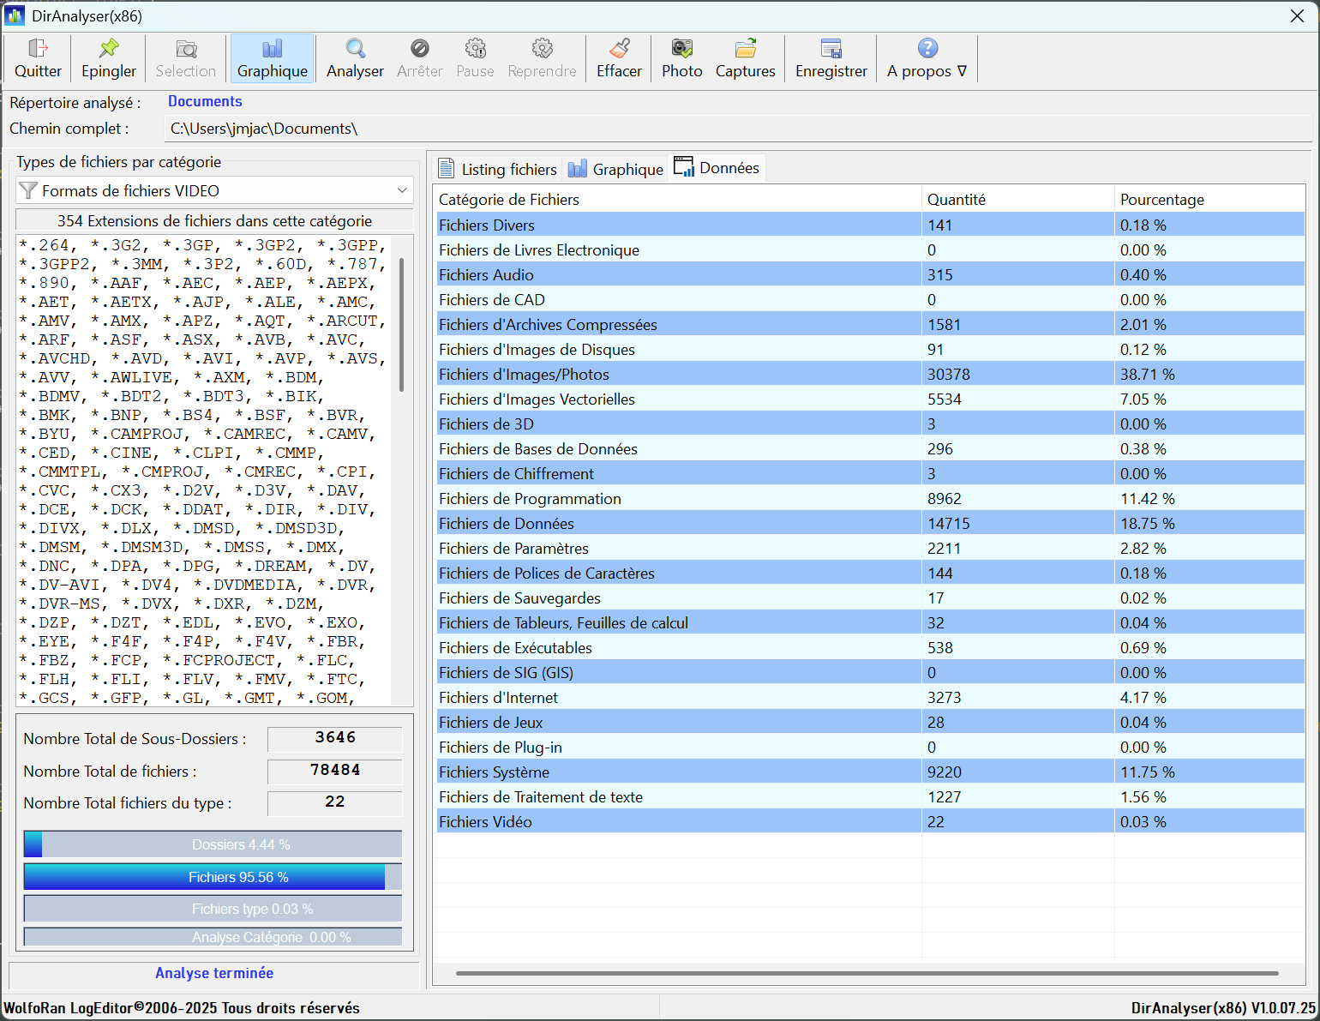
Task: Click the extensions list vertical scrollbar
Action: [x=401, y=326]
